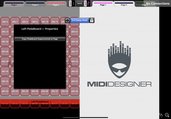The width and height of the screenshot is (171, 119).
Task: Select the sBtn 37 superbutton
Action: coord(75,51)
